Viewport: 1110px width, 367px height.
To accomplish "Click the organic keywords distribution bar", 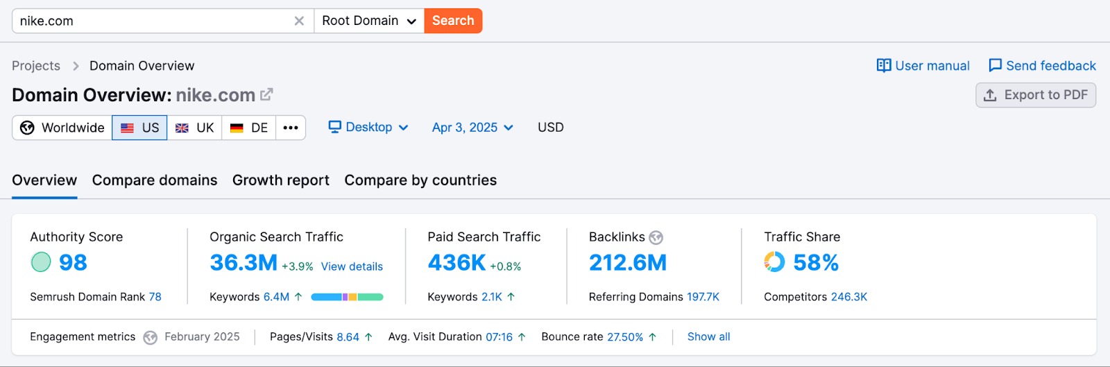I will tap(347, 297).
